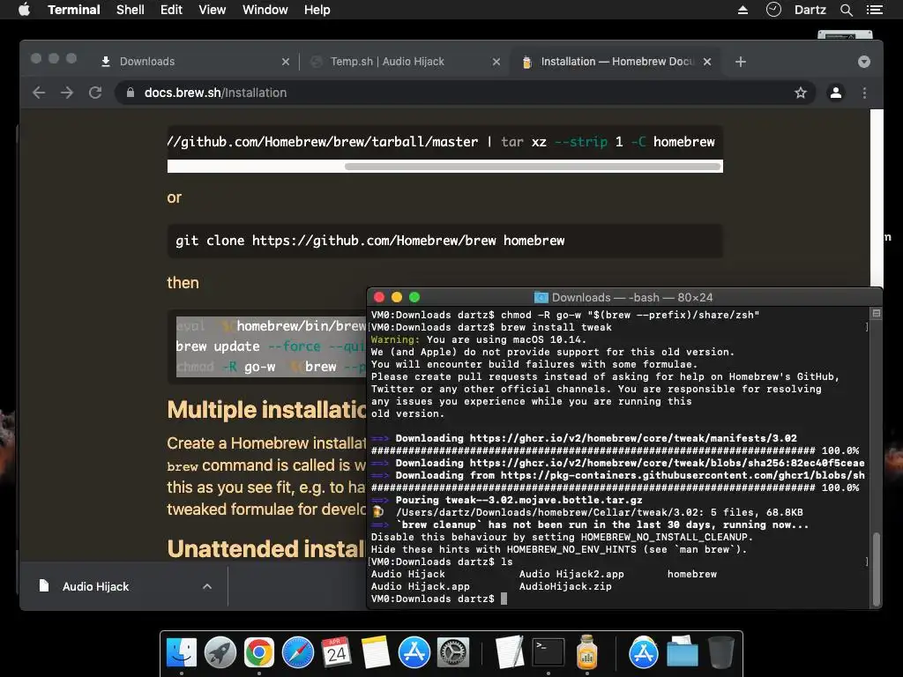This screenshot has height=677, width=903.
Task: Click the code block horizontal scrollbar
Action: [x=533, y=167]
